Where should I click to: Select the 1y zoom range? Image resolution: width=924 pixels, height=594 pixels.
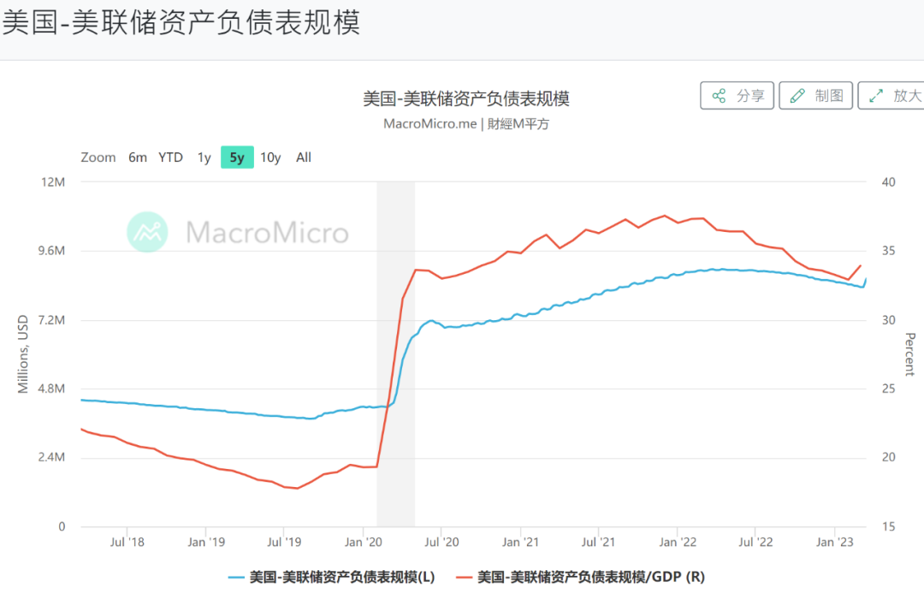tap(204, 157)
